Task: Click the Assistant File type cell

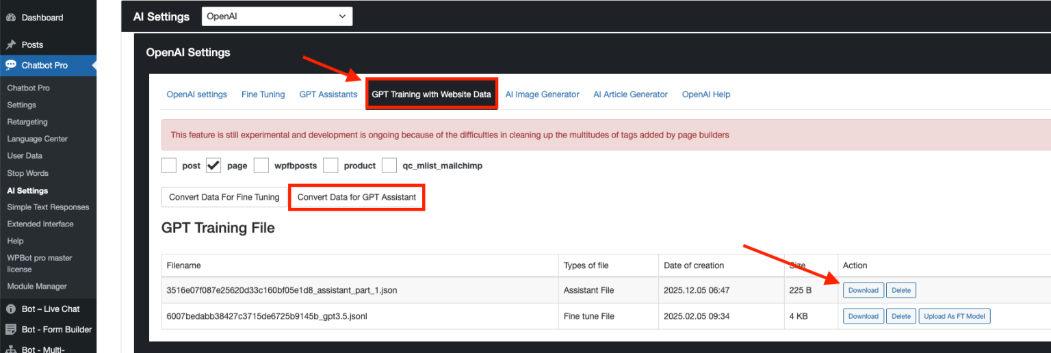Action: click(x=608, y=290)
